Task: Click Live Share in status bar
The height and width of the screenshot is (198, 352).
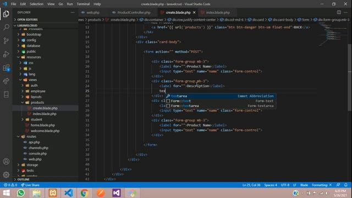Action: 30,185
